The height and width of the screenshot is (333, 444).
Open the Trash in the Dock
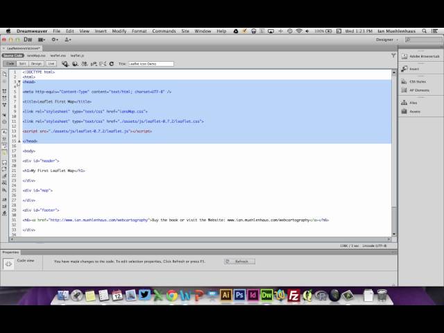[382, 296]
